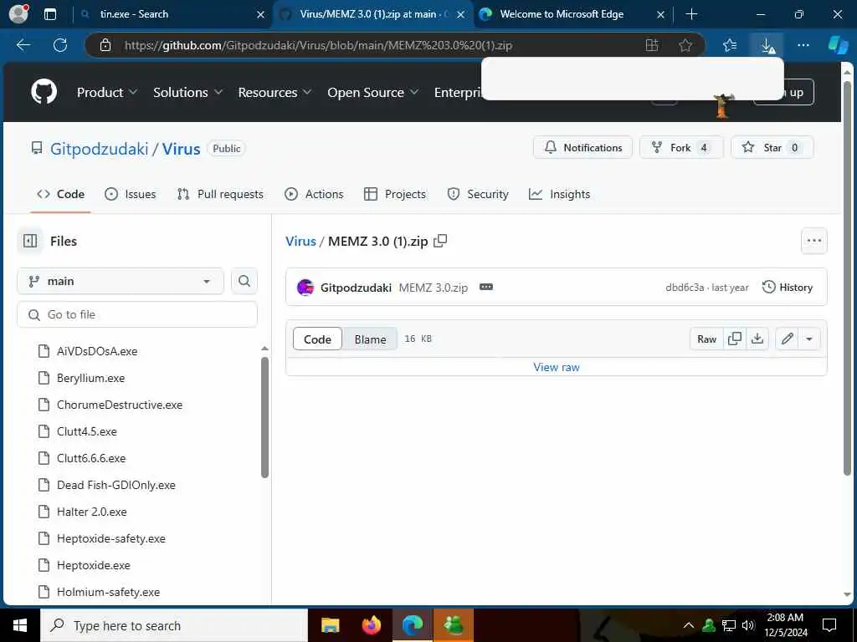Screen dimensions: 857x642
Task: Click Raw button
Action: click(x=706, y=339)
